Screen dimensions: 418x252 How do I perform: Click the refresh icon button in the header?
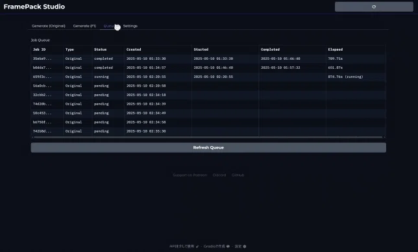(x=374, y=6)
